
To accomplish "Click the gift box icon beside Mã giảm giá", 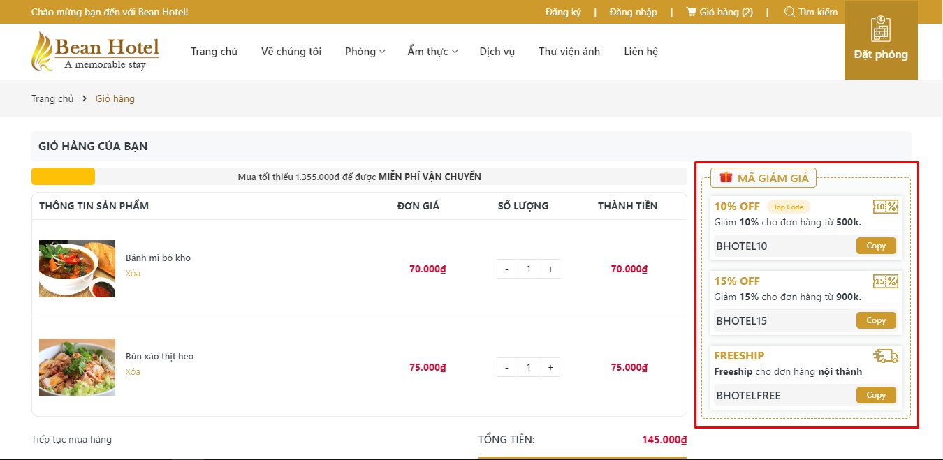I will coord(726,177).
